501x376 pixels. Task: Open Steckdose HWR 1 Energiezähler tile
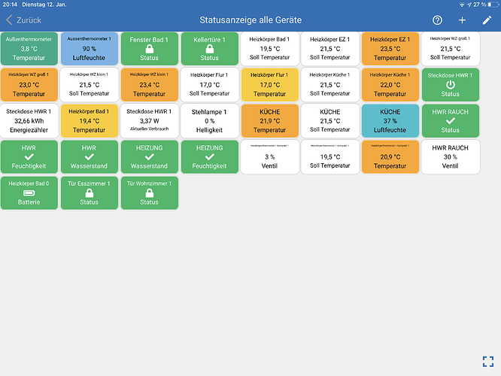(x=29, y=120)
